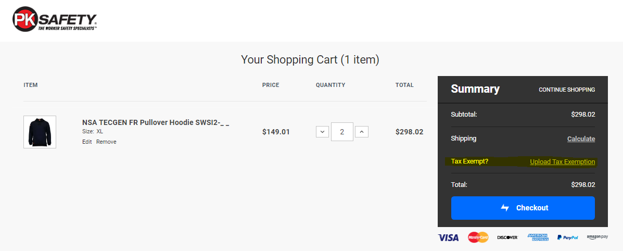
Task: Increase hoodie quantity with up chevron
Action: [362, 132]
